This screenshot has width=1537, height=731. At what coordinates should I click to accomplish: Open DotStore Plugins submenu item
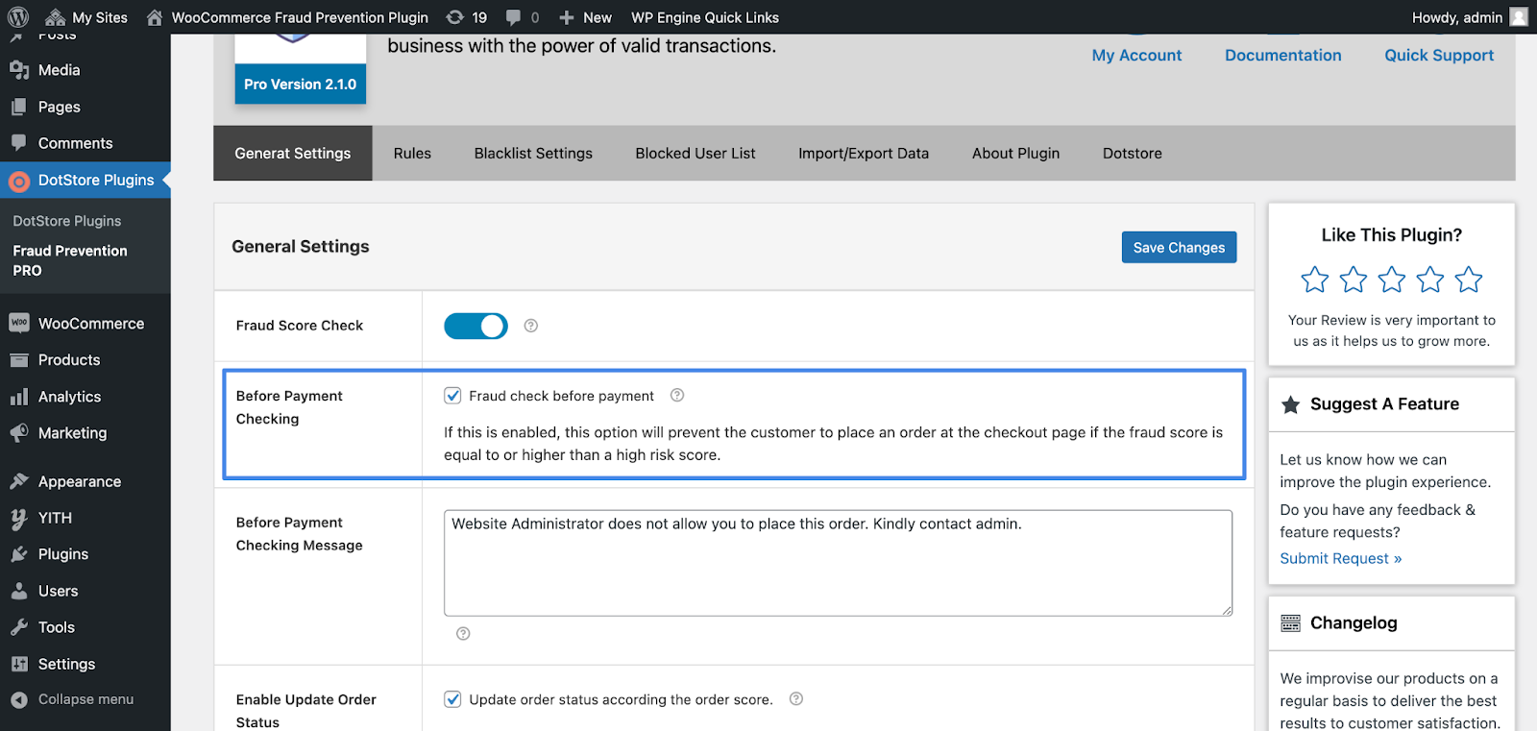tap(67, 221)
